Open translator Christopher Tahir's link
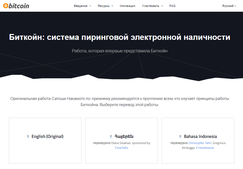243x169 pixels. point(200,143)
